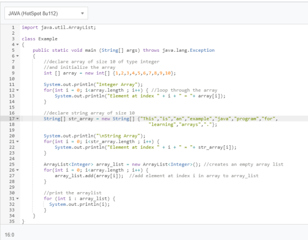Click the 'class Example' declaration

coord(40,39)
